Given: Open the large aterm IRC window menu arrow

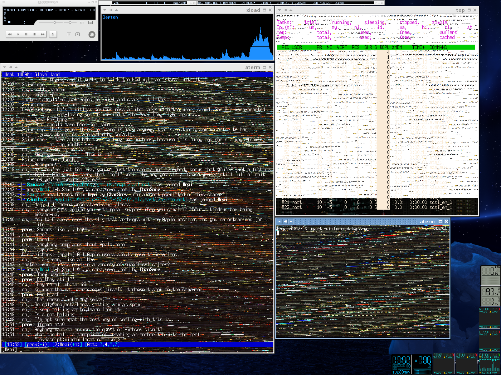Looking at the screenshot, I should pyautogui.click(x=5, y=67).
